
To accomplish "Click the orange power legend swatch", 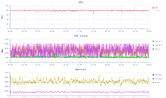I will (153, 82).
